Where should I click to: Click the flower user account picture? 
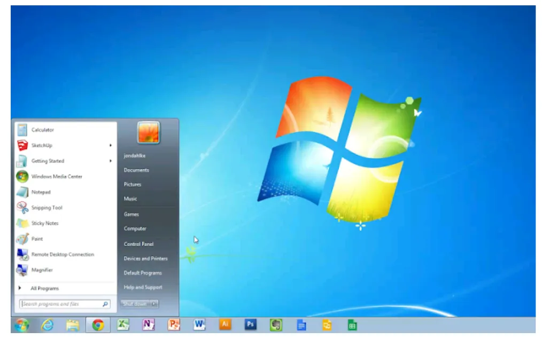tap(148, 132)
